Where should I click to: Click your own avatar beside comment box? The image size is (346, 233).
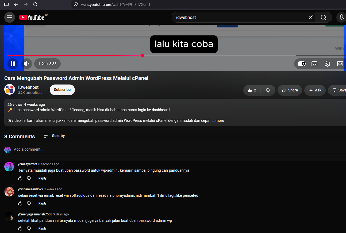[x=7, y=150]
